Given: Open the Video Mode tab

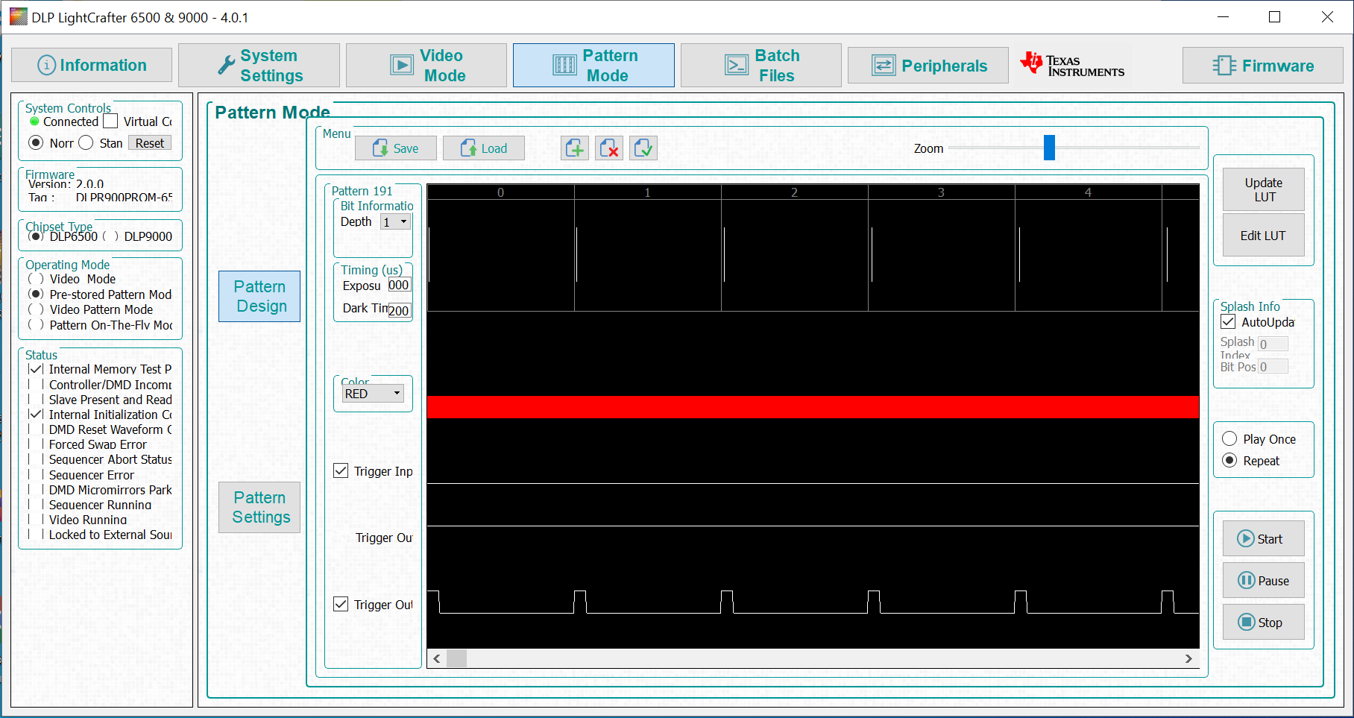Looking at the screenshot, I should point(426,66).
